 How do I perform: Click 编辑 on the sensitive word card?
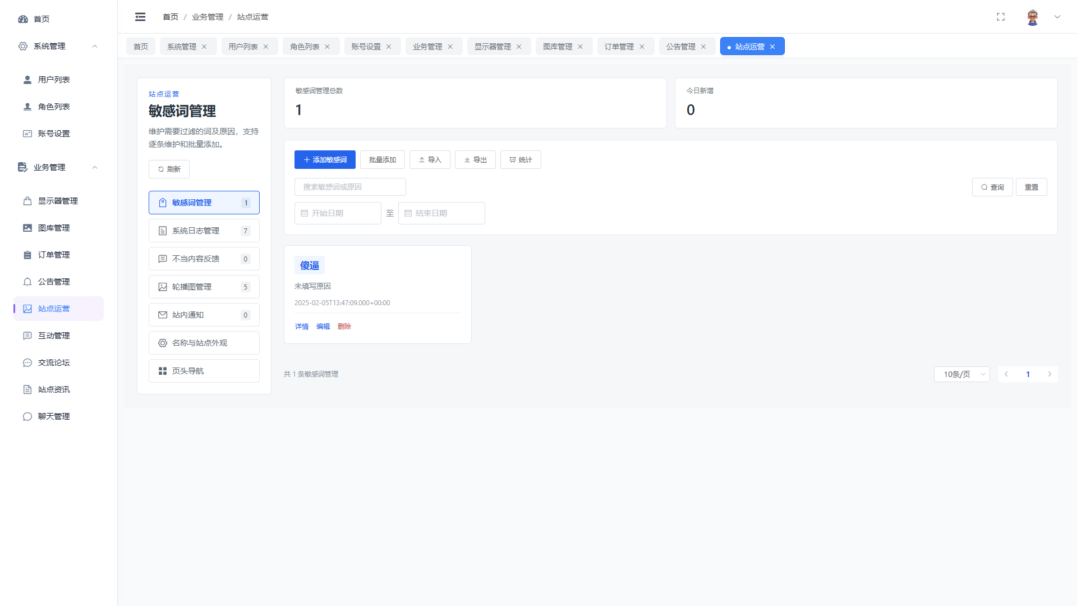tap(323, 327)
